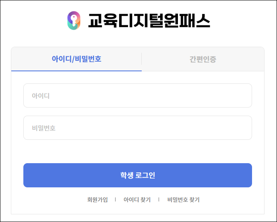Open the 회원가입 link
This screenshot has height=222, width=277.
click(97, 200)
